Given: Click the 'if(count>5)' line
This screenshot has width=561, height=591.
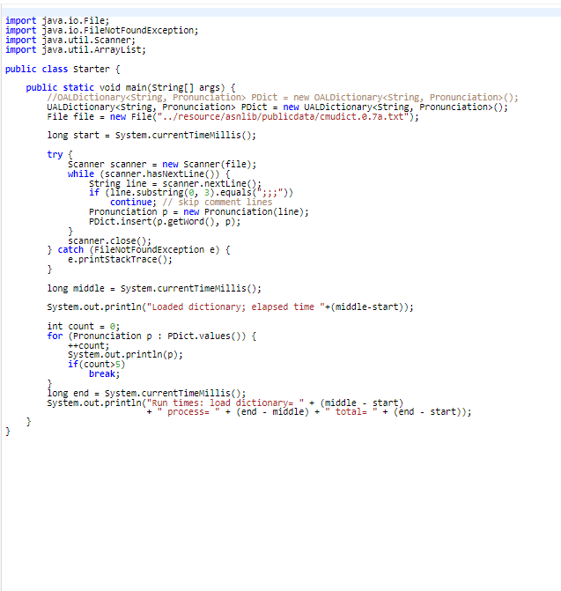Looking at the screenshot, I should tap(97, 365).
